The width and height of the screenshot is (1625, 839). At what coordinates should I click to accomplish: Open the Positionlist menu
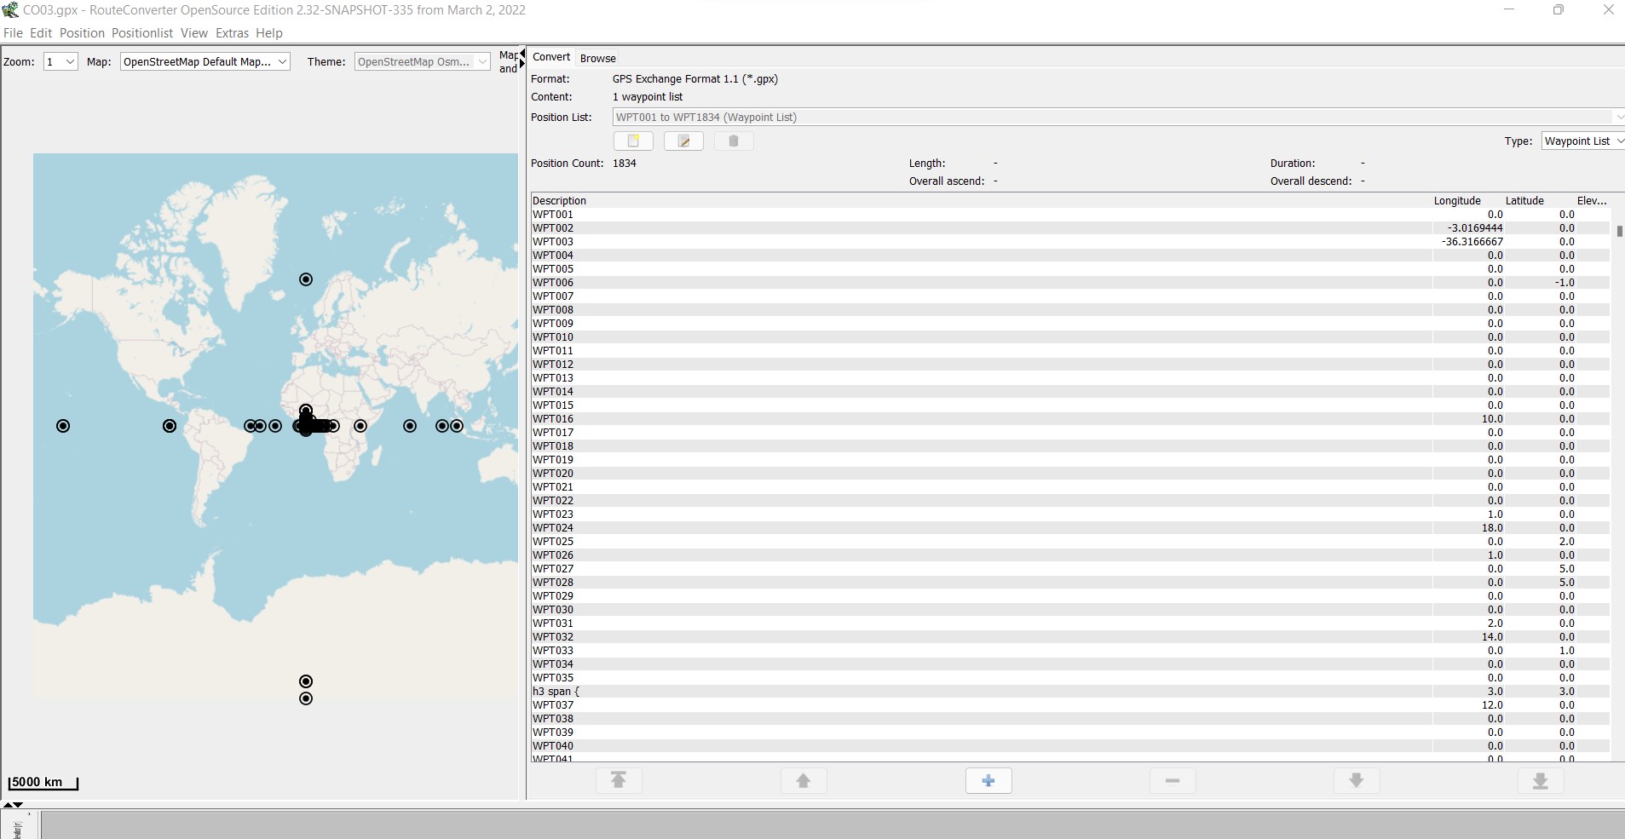point(142,33)
